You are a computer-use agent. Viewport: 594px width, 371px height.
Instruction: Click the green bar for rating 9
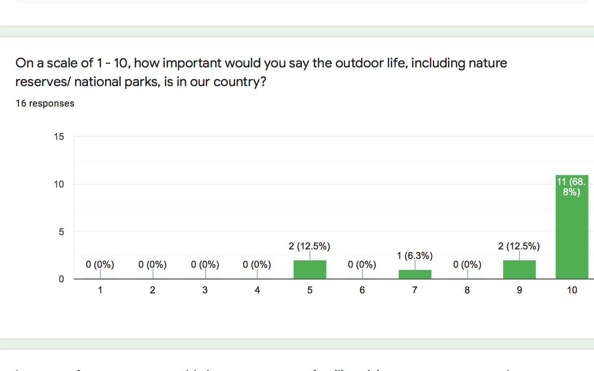[x=519, y=270]
